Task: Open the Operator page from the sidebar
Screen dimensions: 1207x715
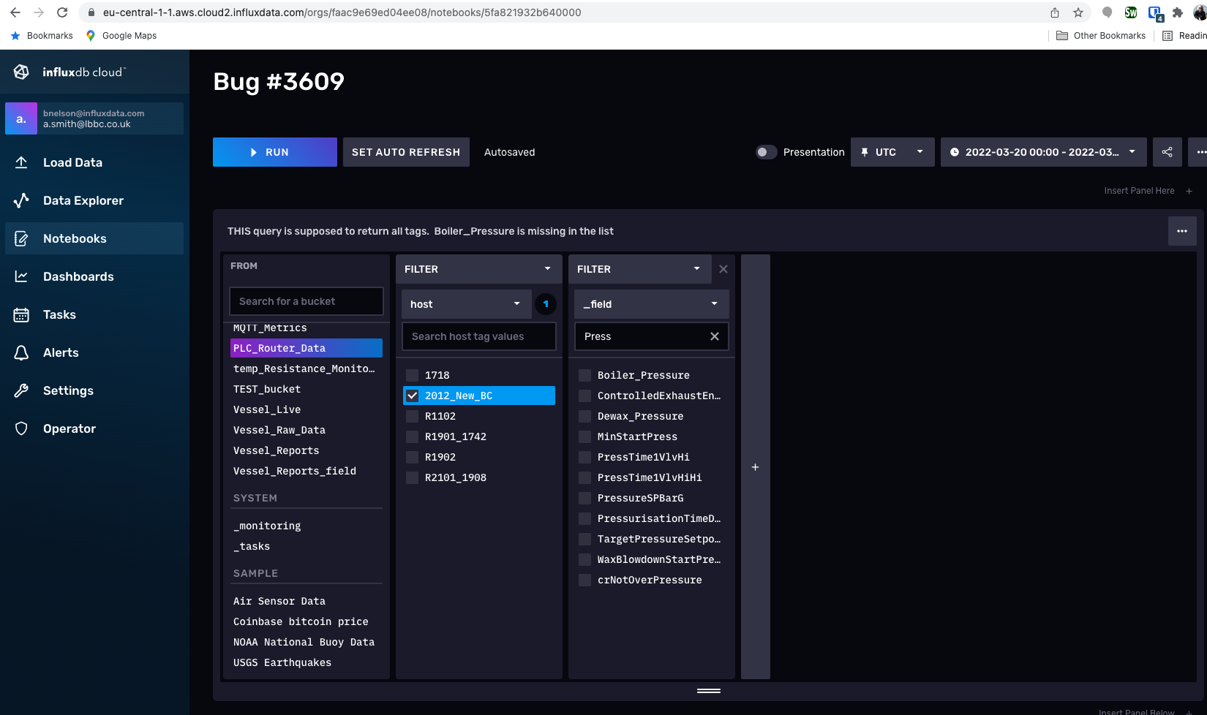Action: click(x=69, y=428)
